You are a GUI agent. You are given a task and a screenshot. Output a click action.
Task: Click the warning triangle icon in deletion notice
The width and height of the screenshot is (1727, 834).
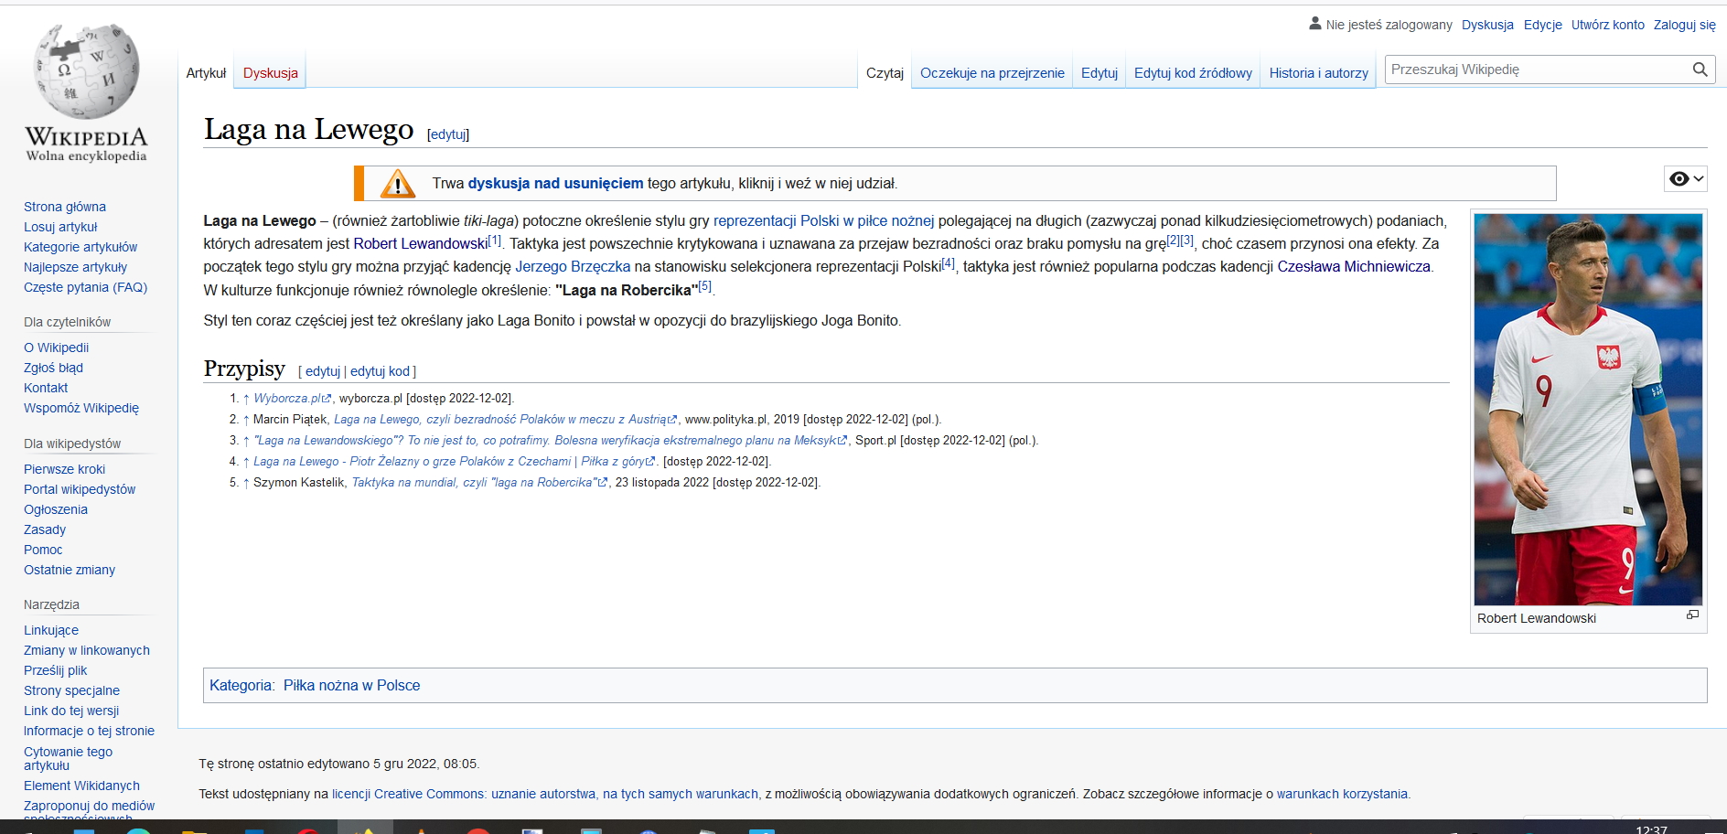398,184
